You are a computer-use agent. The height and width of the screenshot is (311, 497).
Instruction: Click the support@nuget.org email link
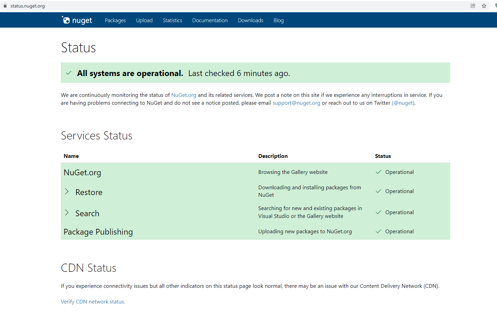click(296, 103)
